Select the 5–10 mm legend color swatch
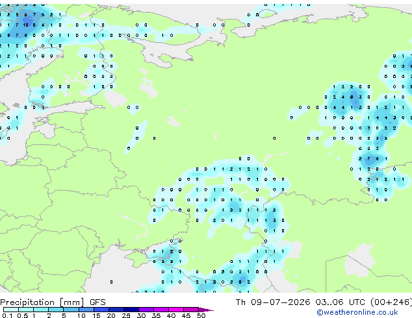 point(71,310)
